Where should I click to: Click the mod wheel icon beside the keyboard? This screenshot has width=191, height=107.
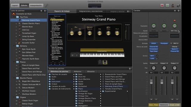tap(77, 55)
